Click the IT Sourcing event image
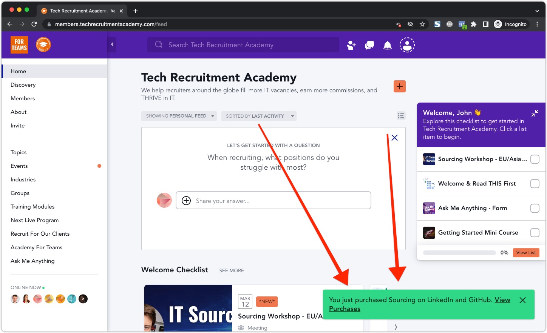The height and width of the screenshot is (333, 547). point(188,308)
